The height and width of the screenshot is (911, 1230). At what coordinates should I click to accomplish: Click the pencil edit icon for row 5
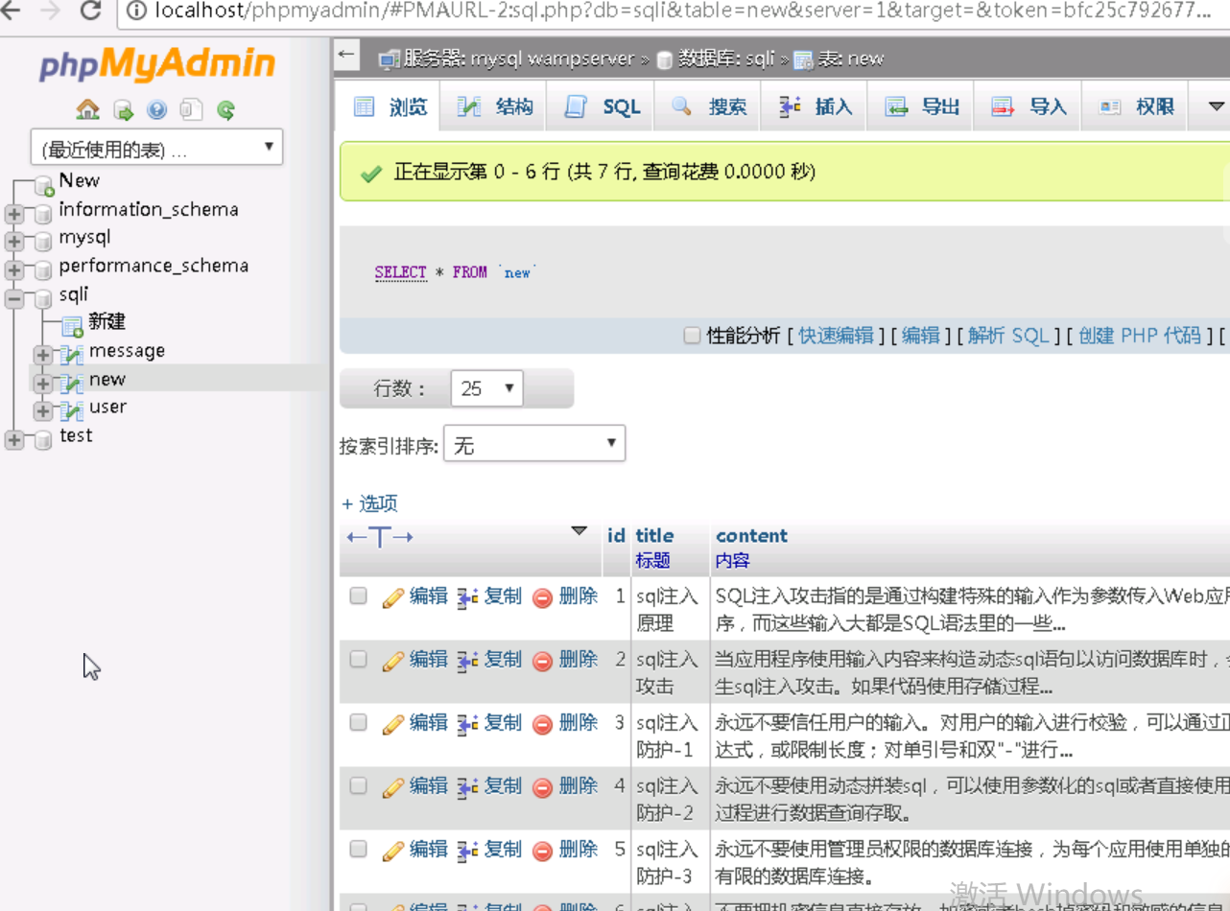392,851
